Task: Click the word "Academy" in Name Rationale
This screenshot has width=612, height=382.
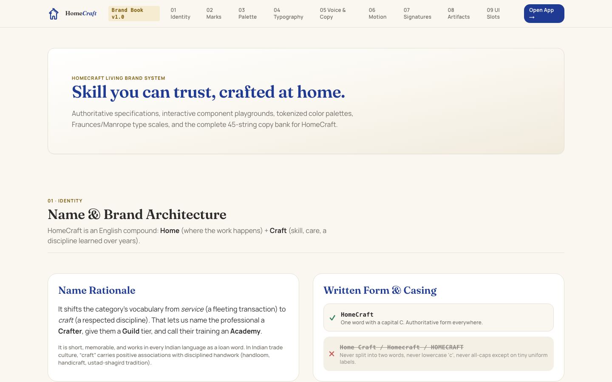Action: (245, 331)
